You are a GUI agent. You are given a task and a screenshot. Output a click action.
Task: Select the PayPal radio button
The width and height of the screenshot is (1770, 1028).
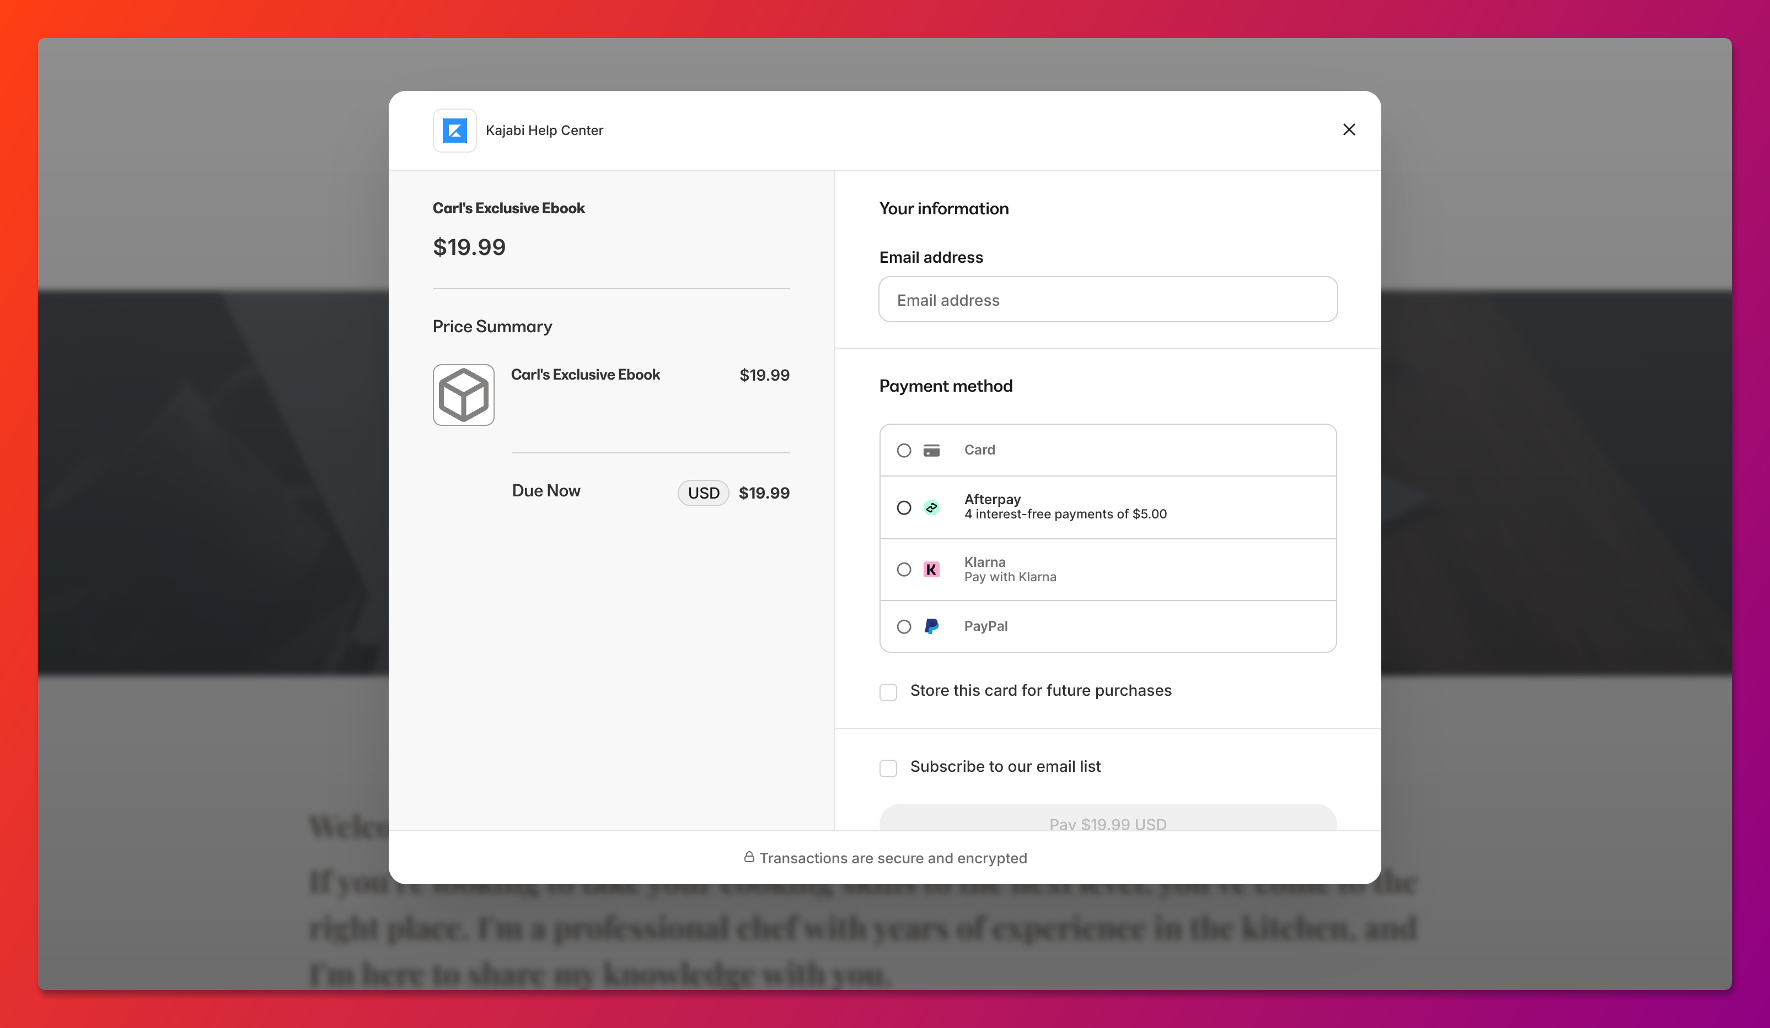click(x=904, y=626)
